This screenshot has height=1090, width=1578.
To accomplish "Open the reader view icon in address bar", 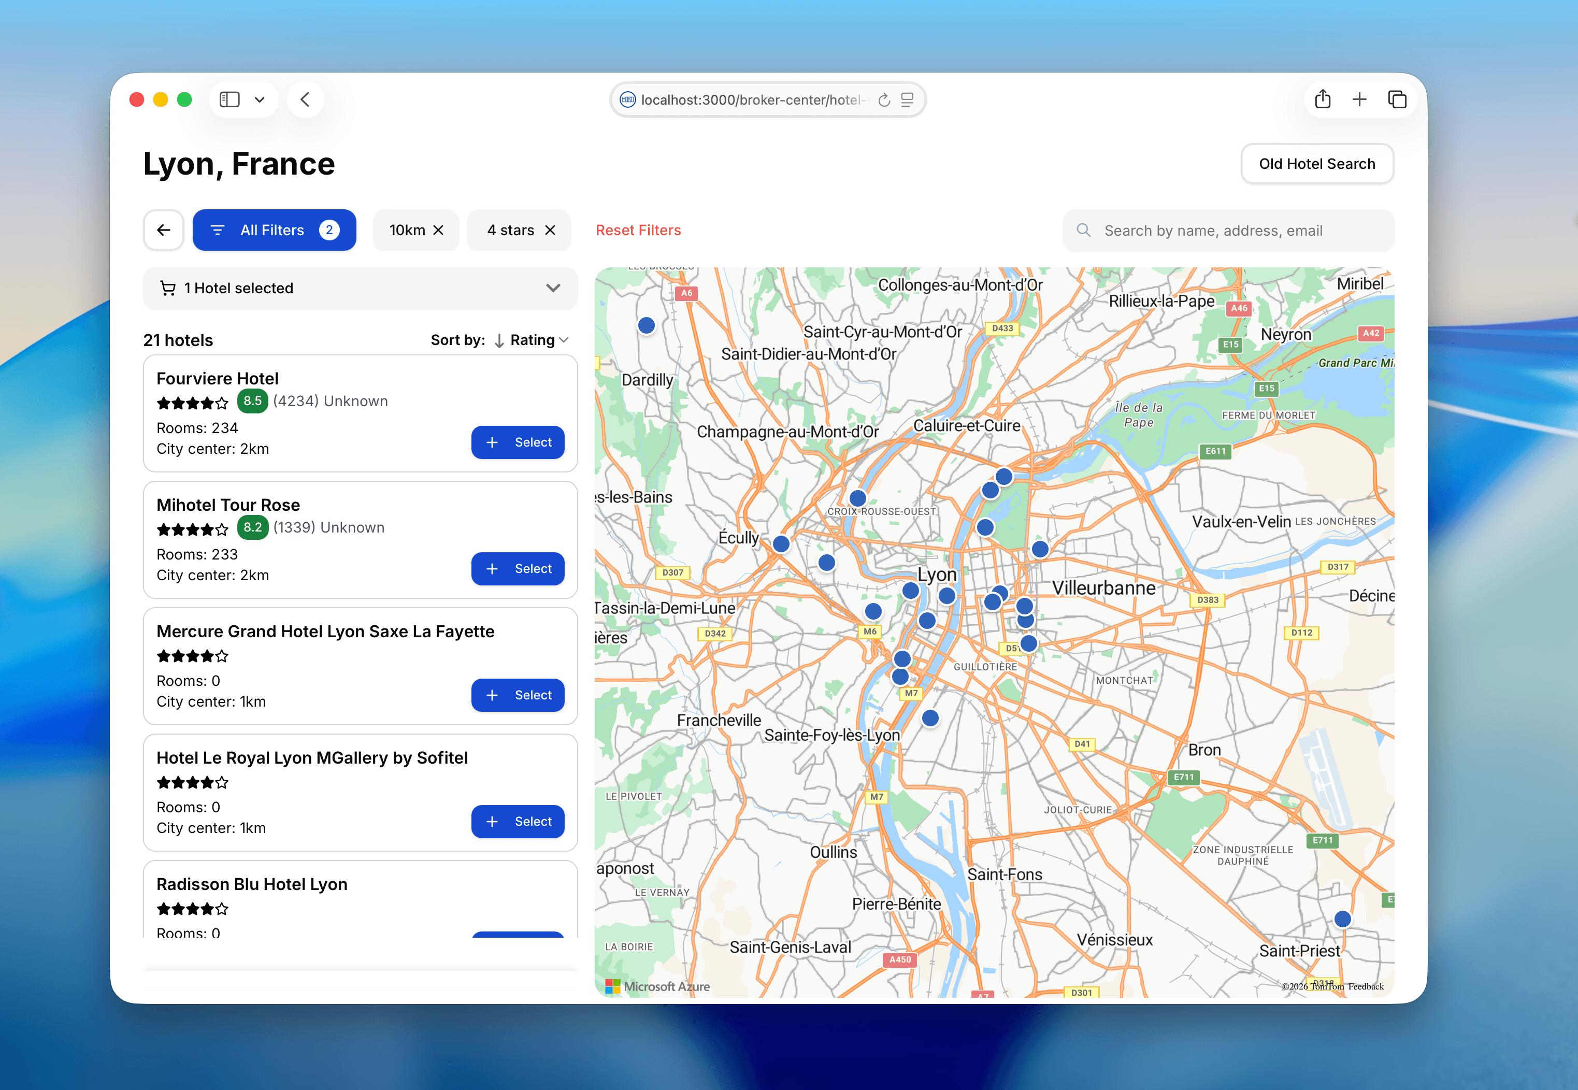I will click(x=907, y=99).
